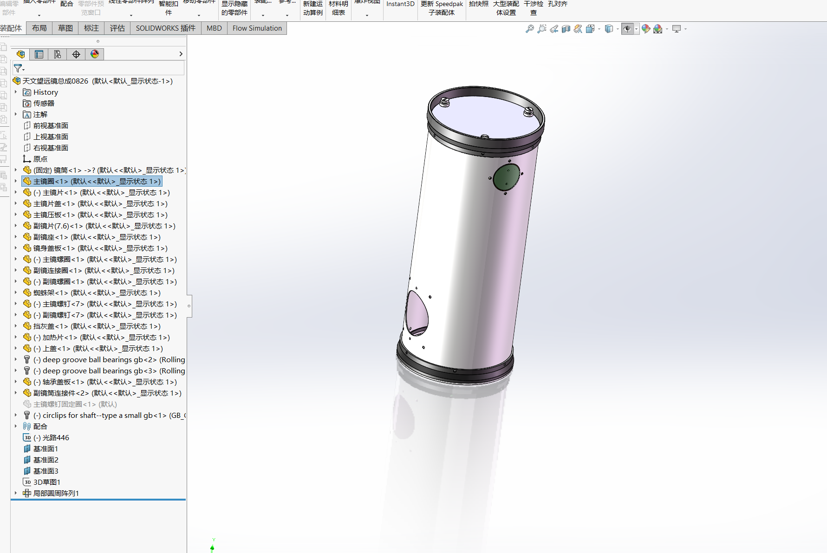
Task: Open the 线性零部件阵列 dropdown arrow
Action: [x=131, y=15]
